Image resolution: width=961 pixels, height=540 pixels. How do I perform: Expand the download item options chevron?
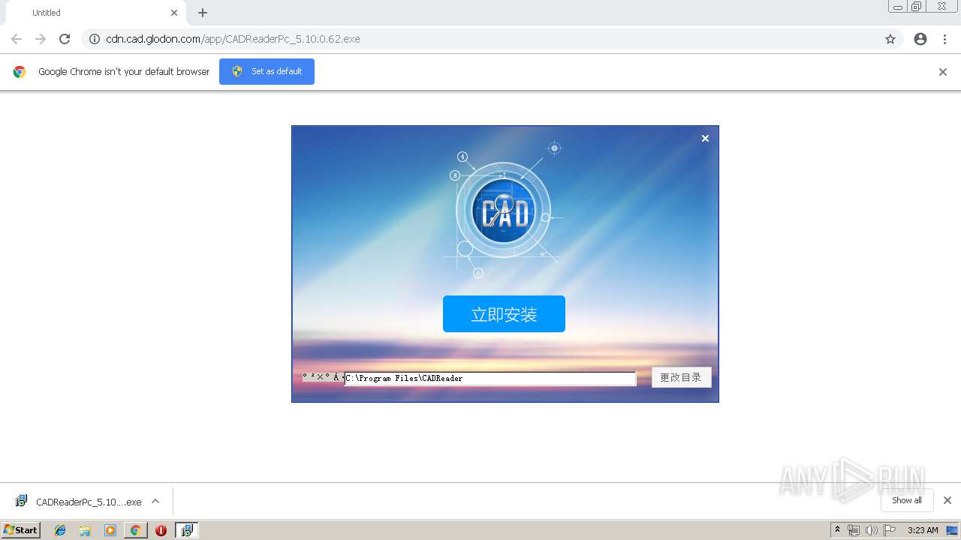click(155, 501)
